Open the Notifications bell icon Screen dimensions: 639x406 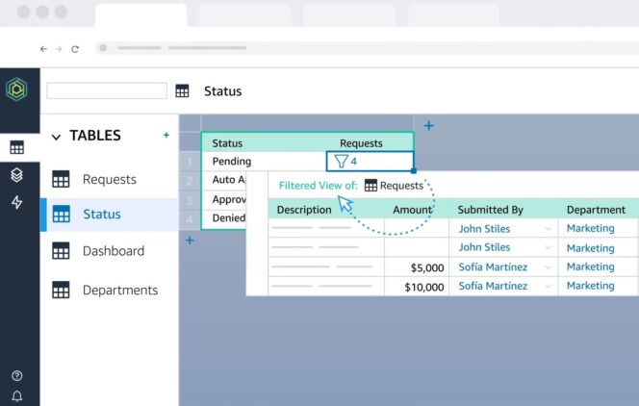[17, 395]
